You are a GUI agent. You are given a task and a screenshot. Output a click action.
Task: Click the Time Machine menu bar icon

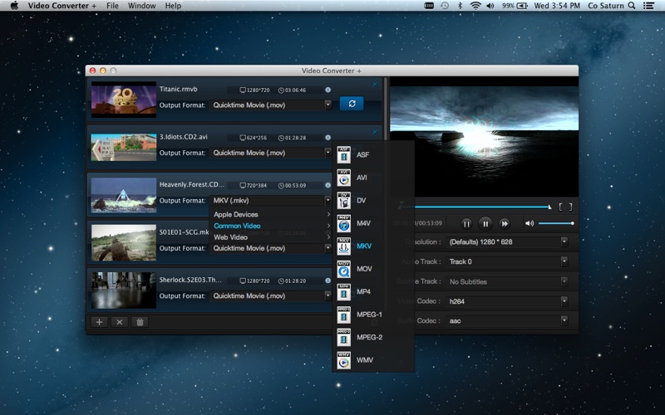pos(445,6)
